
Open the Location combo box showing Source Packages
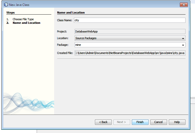[130, 38]
